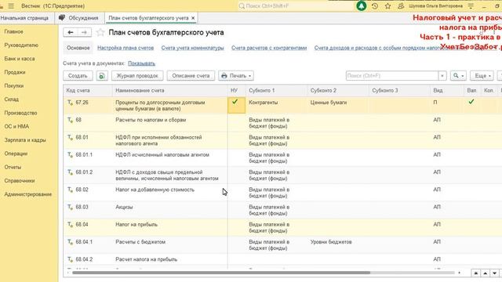Click the Показывать link
This screenshot has height=282, width=502.
click(141, 63)
